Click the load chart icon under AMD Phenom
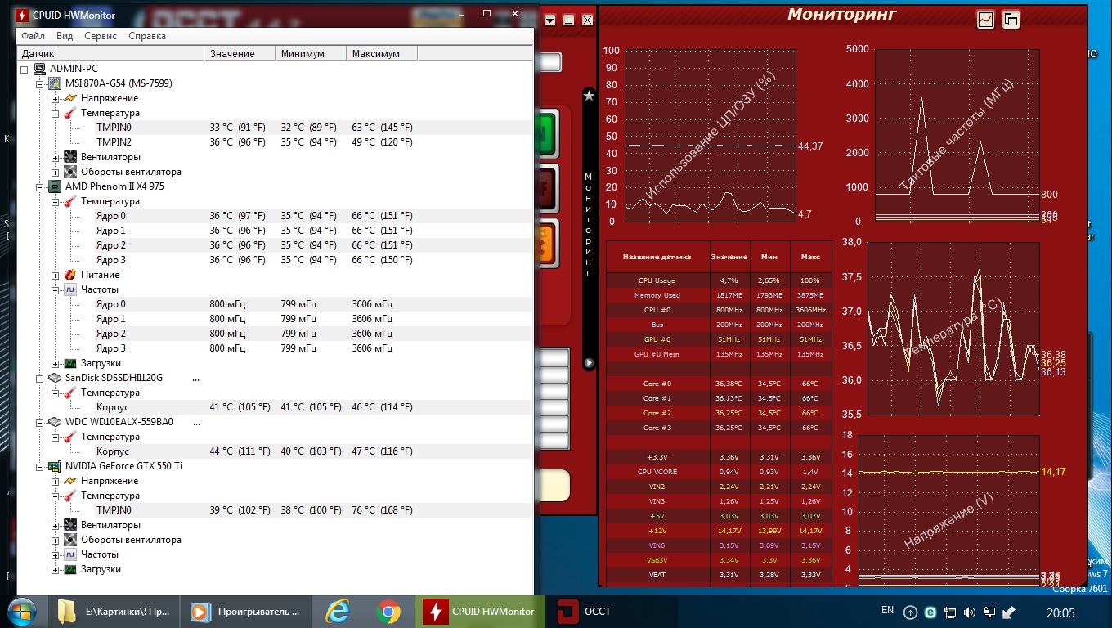Image resolution: width=1112 pixels, height=628 pixels. [x=70, y=363]
